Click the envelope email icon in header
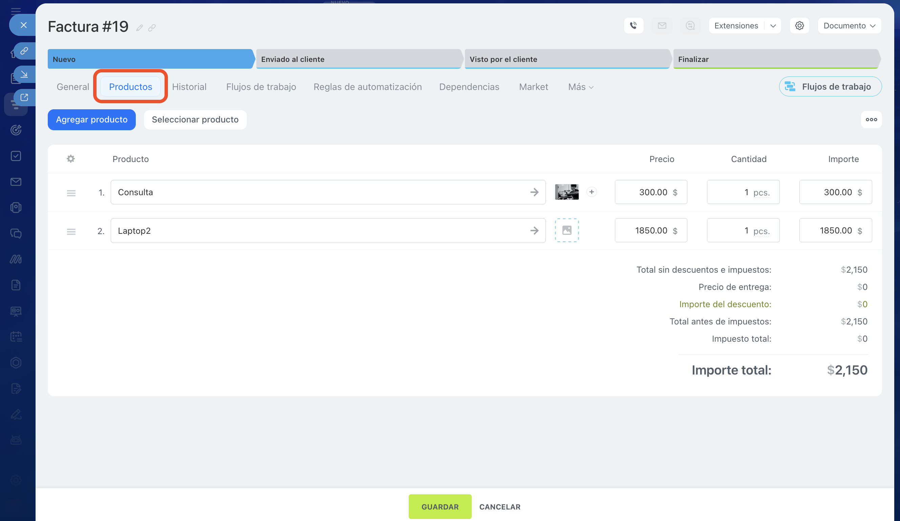This screenshot has height=521, width=900. click(662, 26)
